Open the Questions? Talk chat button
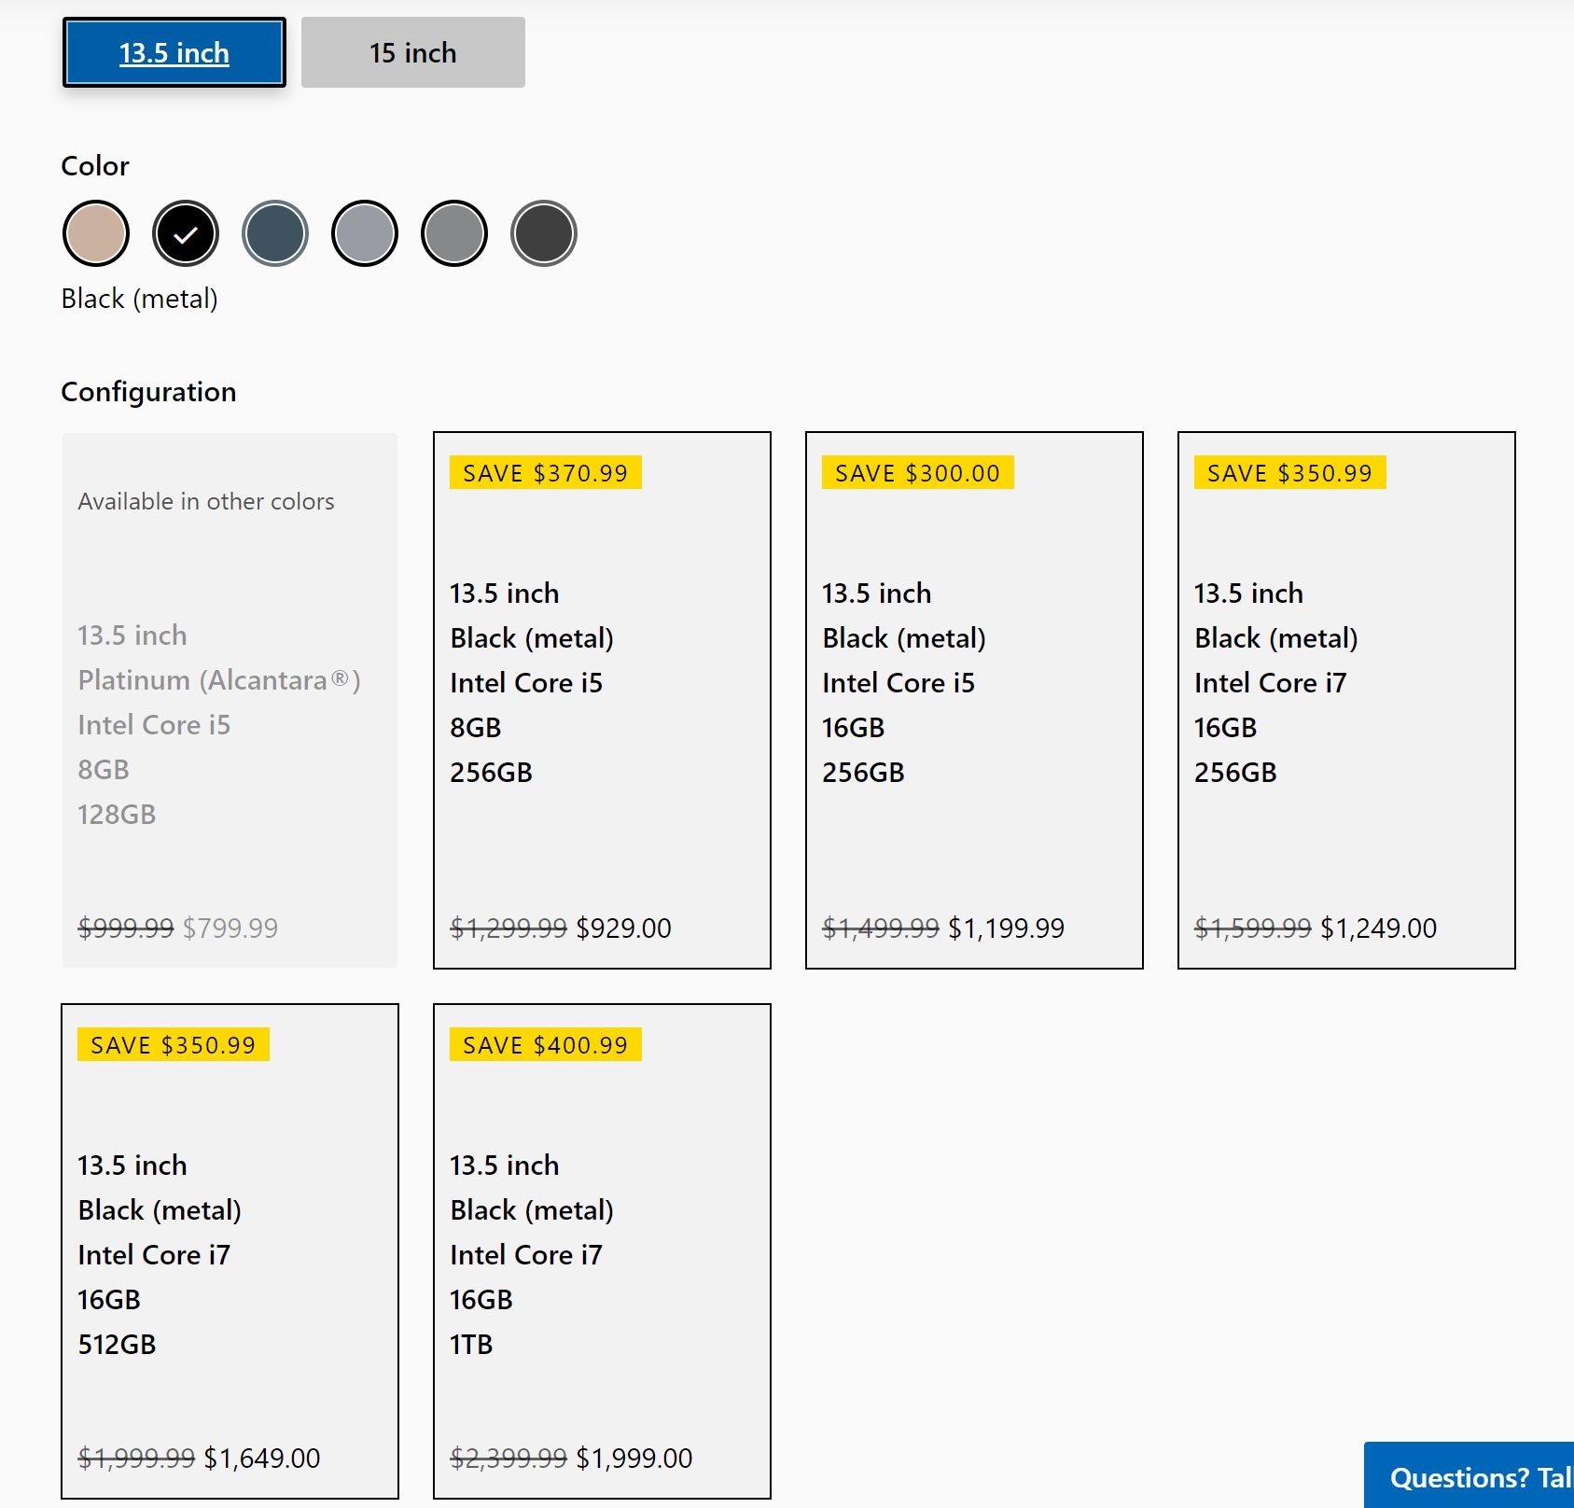This screenshot has height=1508, width=1574. [1470, 1476]
